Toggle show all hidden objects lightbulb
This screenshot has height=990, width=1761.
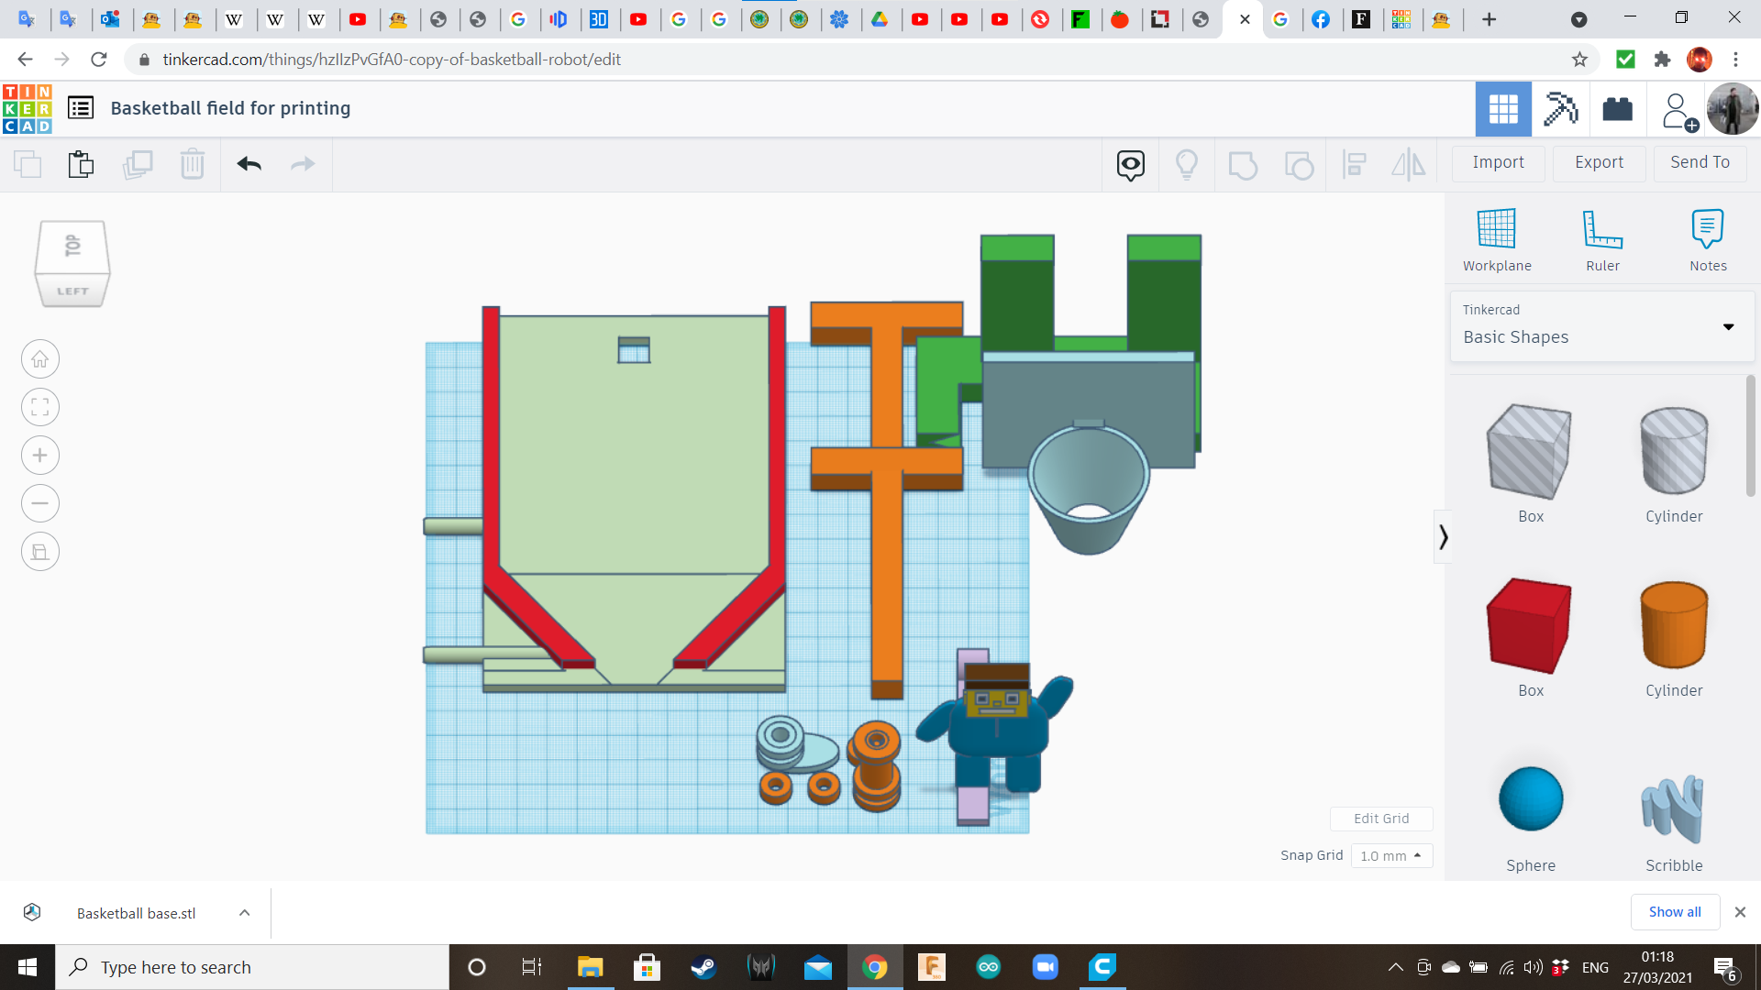click(x=1186, y=165)
